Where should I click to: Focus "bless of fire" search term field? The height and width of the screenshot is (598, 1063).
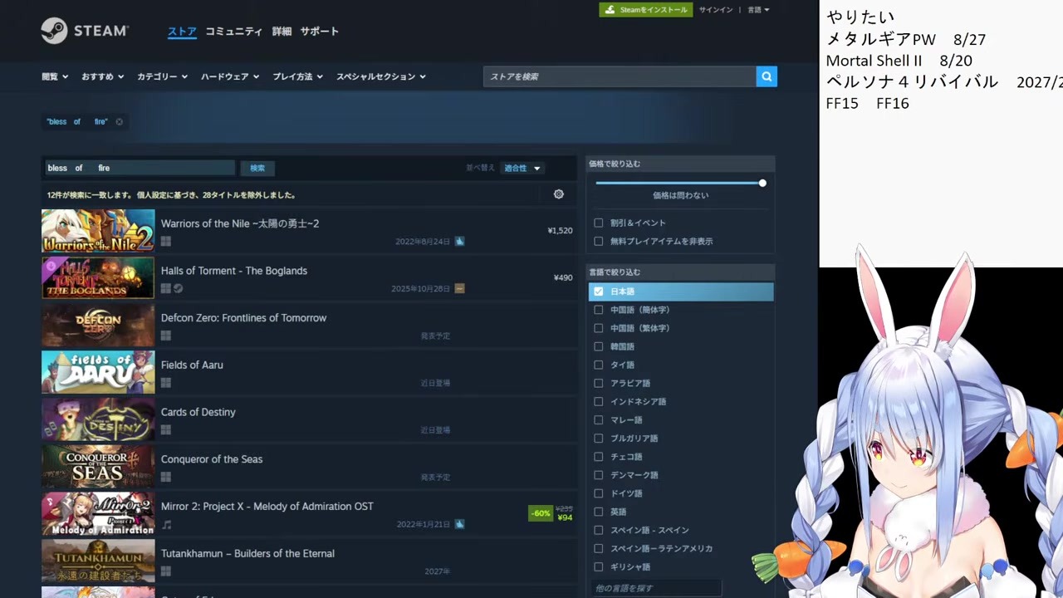(140, 168)
